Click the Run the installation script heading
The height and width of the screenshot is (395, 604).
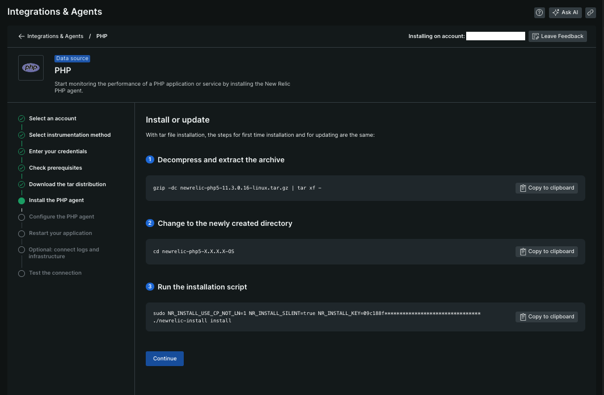tap(202, 287)
